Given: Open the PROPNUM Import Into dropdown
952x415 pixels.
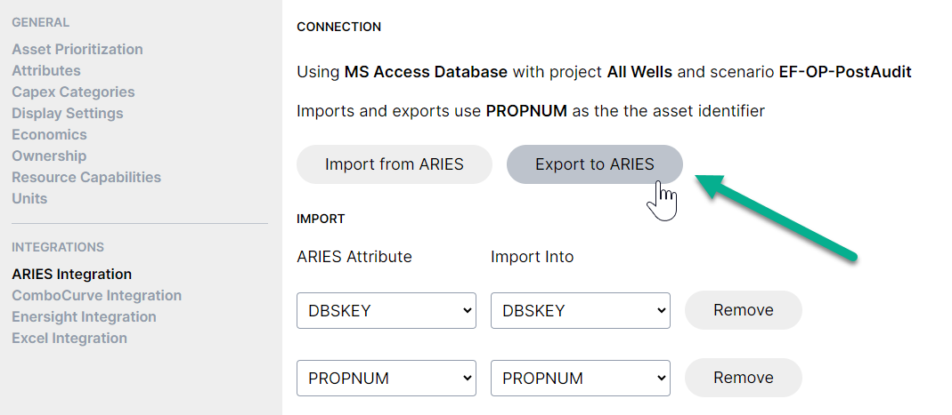Looking at the screenshot, I should pos(580,378).
